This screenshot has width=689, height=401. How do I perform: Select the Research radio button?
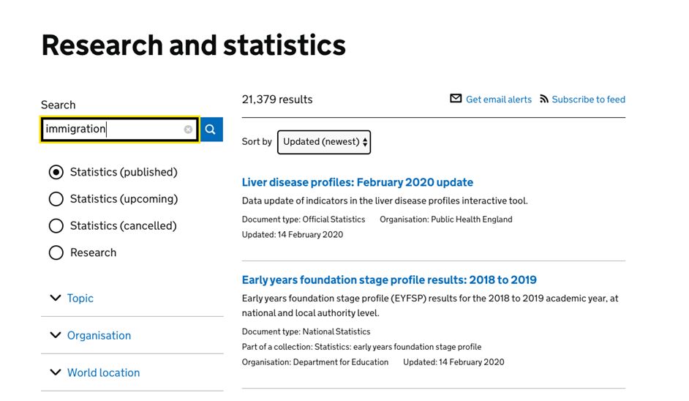click(x=56, y=252)
